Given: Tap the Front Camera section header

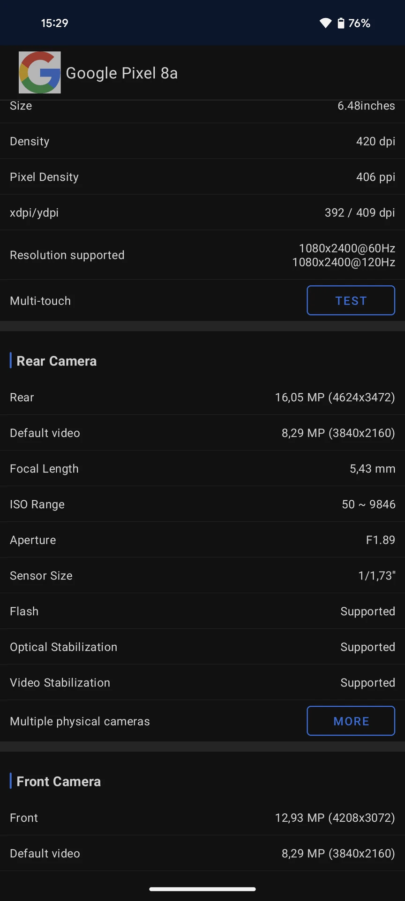Looking at the screenshot, I should click(x=59, y=781).
